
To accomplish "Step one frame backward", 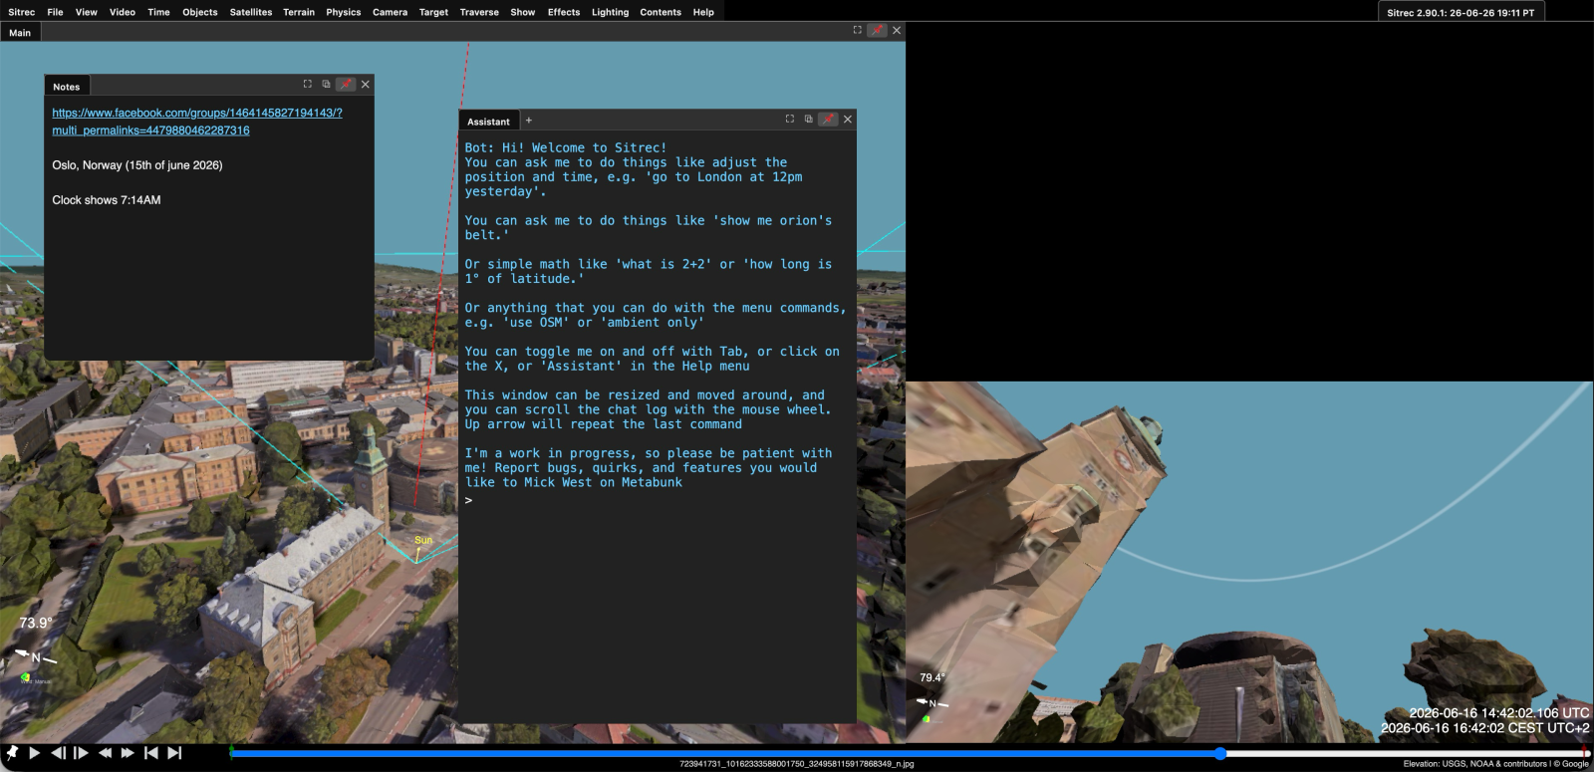I will click(x=59, y=753).
